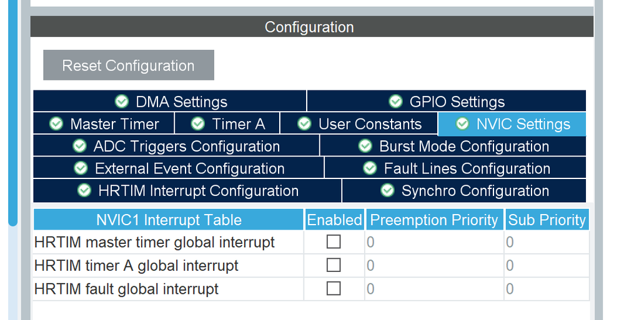Screen dimensions: 624x320
Task: Click green check icon on GPIO Settings
Action: [395, 102]
